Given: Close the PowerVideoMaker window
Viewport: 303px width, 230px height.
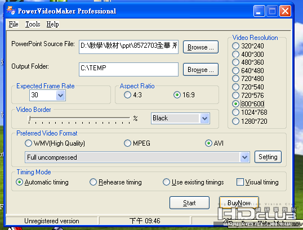Looking at the screenshot, I should 285,11.
